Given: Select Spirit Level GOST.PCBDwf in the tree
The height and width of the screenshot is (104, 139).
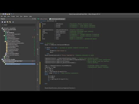Looking at the screenshot, I should (13, 53).
